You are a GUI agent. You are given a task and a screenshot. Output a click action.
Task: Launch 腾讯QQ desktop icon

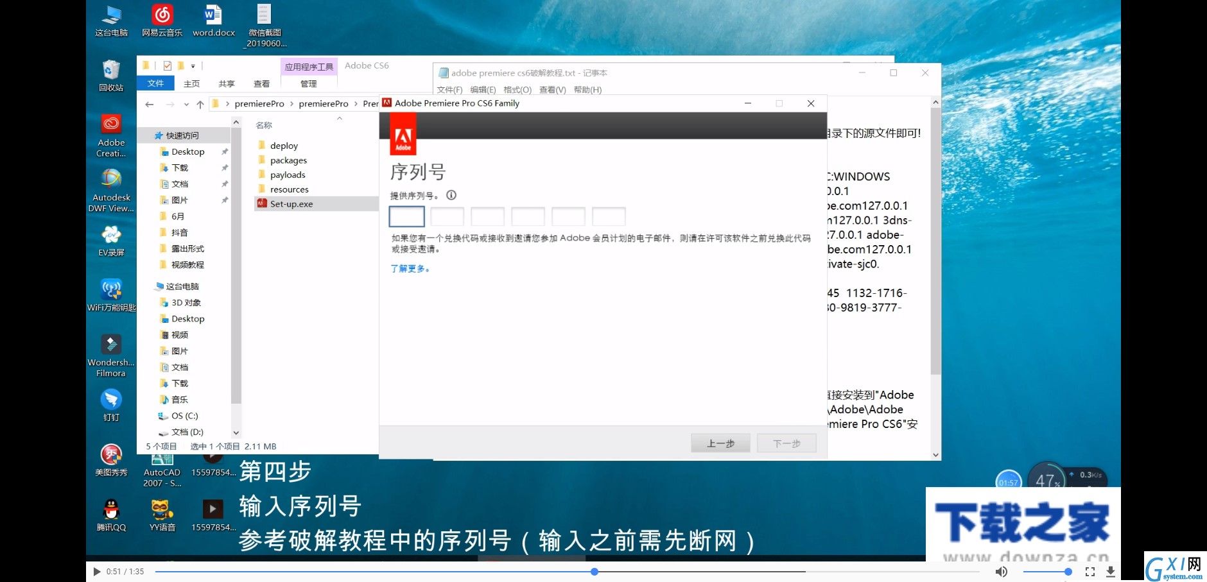coord(111,515)
